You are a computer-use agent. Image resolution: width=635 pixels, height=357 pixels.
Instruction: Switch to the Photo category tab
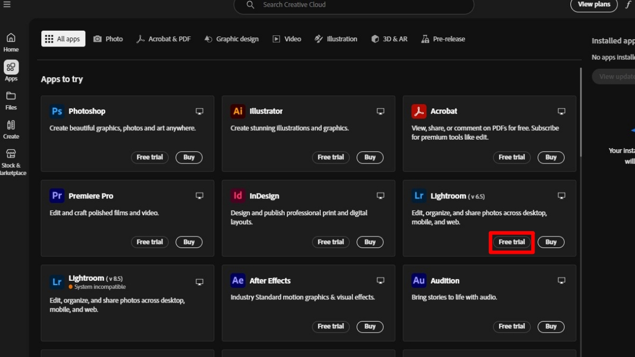coord(108,39)
